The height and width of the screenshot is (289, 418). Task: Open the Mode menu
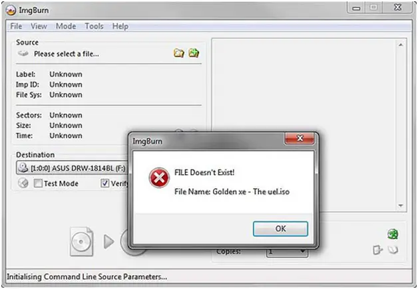tap(66, 26)
